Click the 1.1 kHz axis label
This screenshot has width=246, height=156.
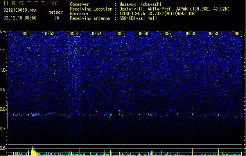pyautogui.click(x=3, y=51)
